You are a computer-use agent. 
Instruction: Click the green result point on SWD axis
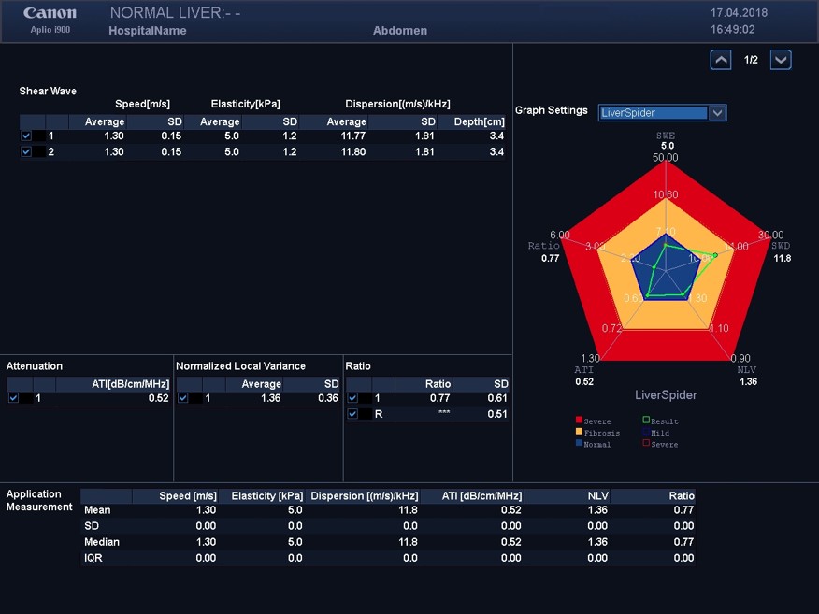[x=715, y=255]
